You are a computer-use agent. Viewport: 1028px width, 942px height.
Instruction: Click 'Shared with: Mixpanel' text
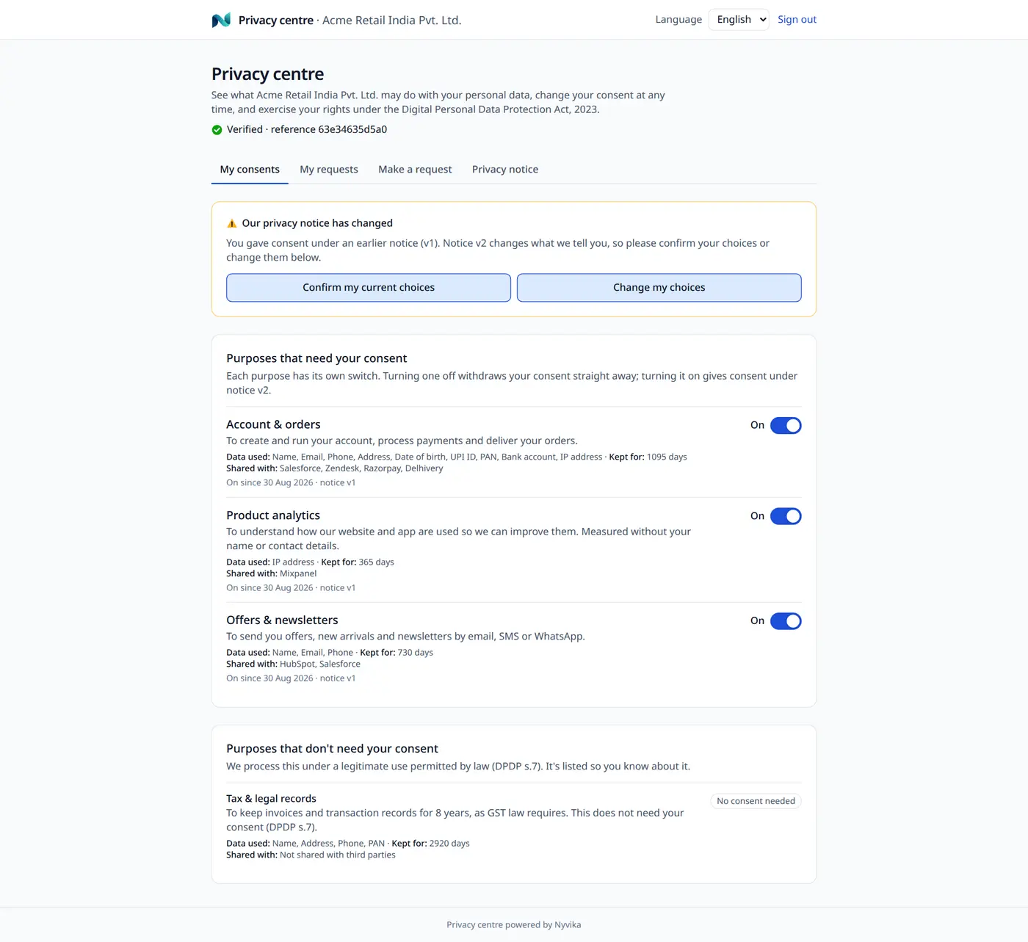[272, 573]
